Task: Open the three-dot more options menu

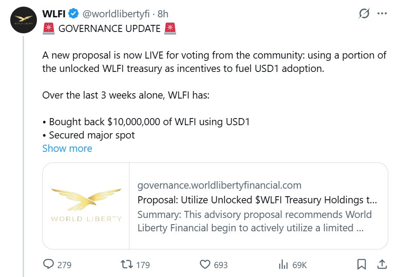Action: [382, 14]
